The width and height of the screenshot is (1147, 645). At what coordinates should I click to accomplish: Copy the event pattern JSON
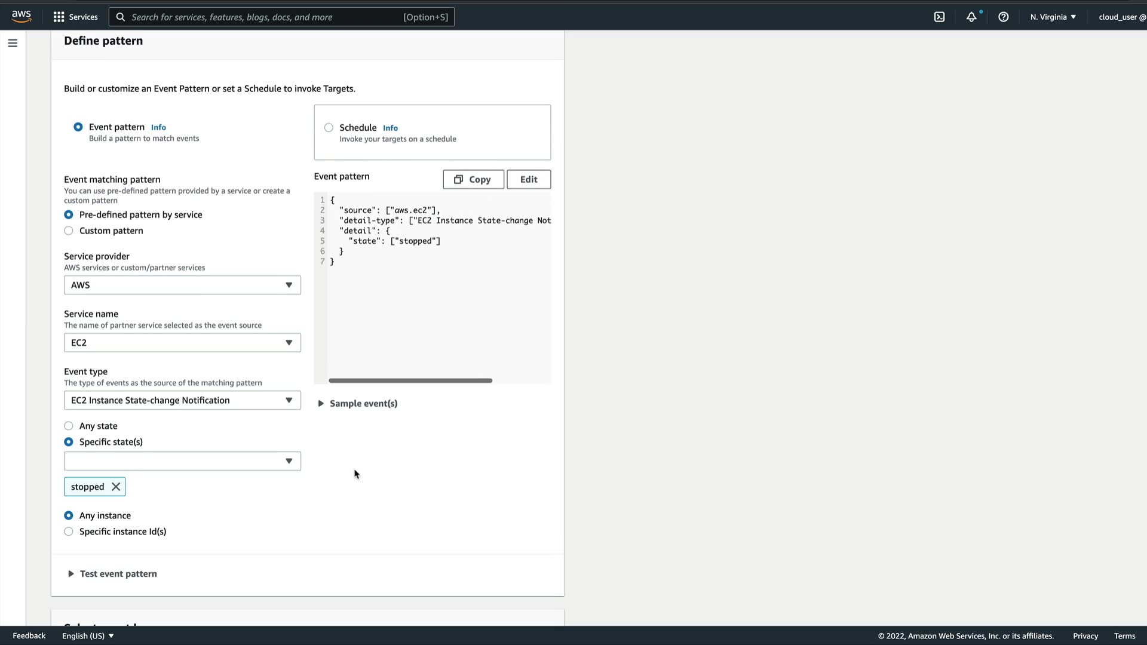[473, 179]
